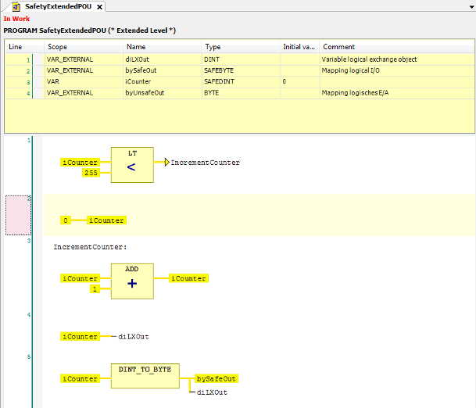Close the SafetyExtendedPOU tab
The height and width of the screenshot is (408, 476).
[x=100, y=6]
